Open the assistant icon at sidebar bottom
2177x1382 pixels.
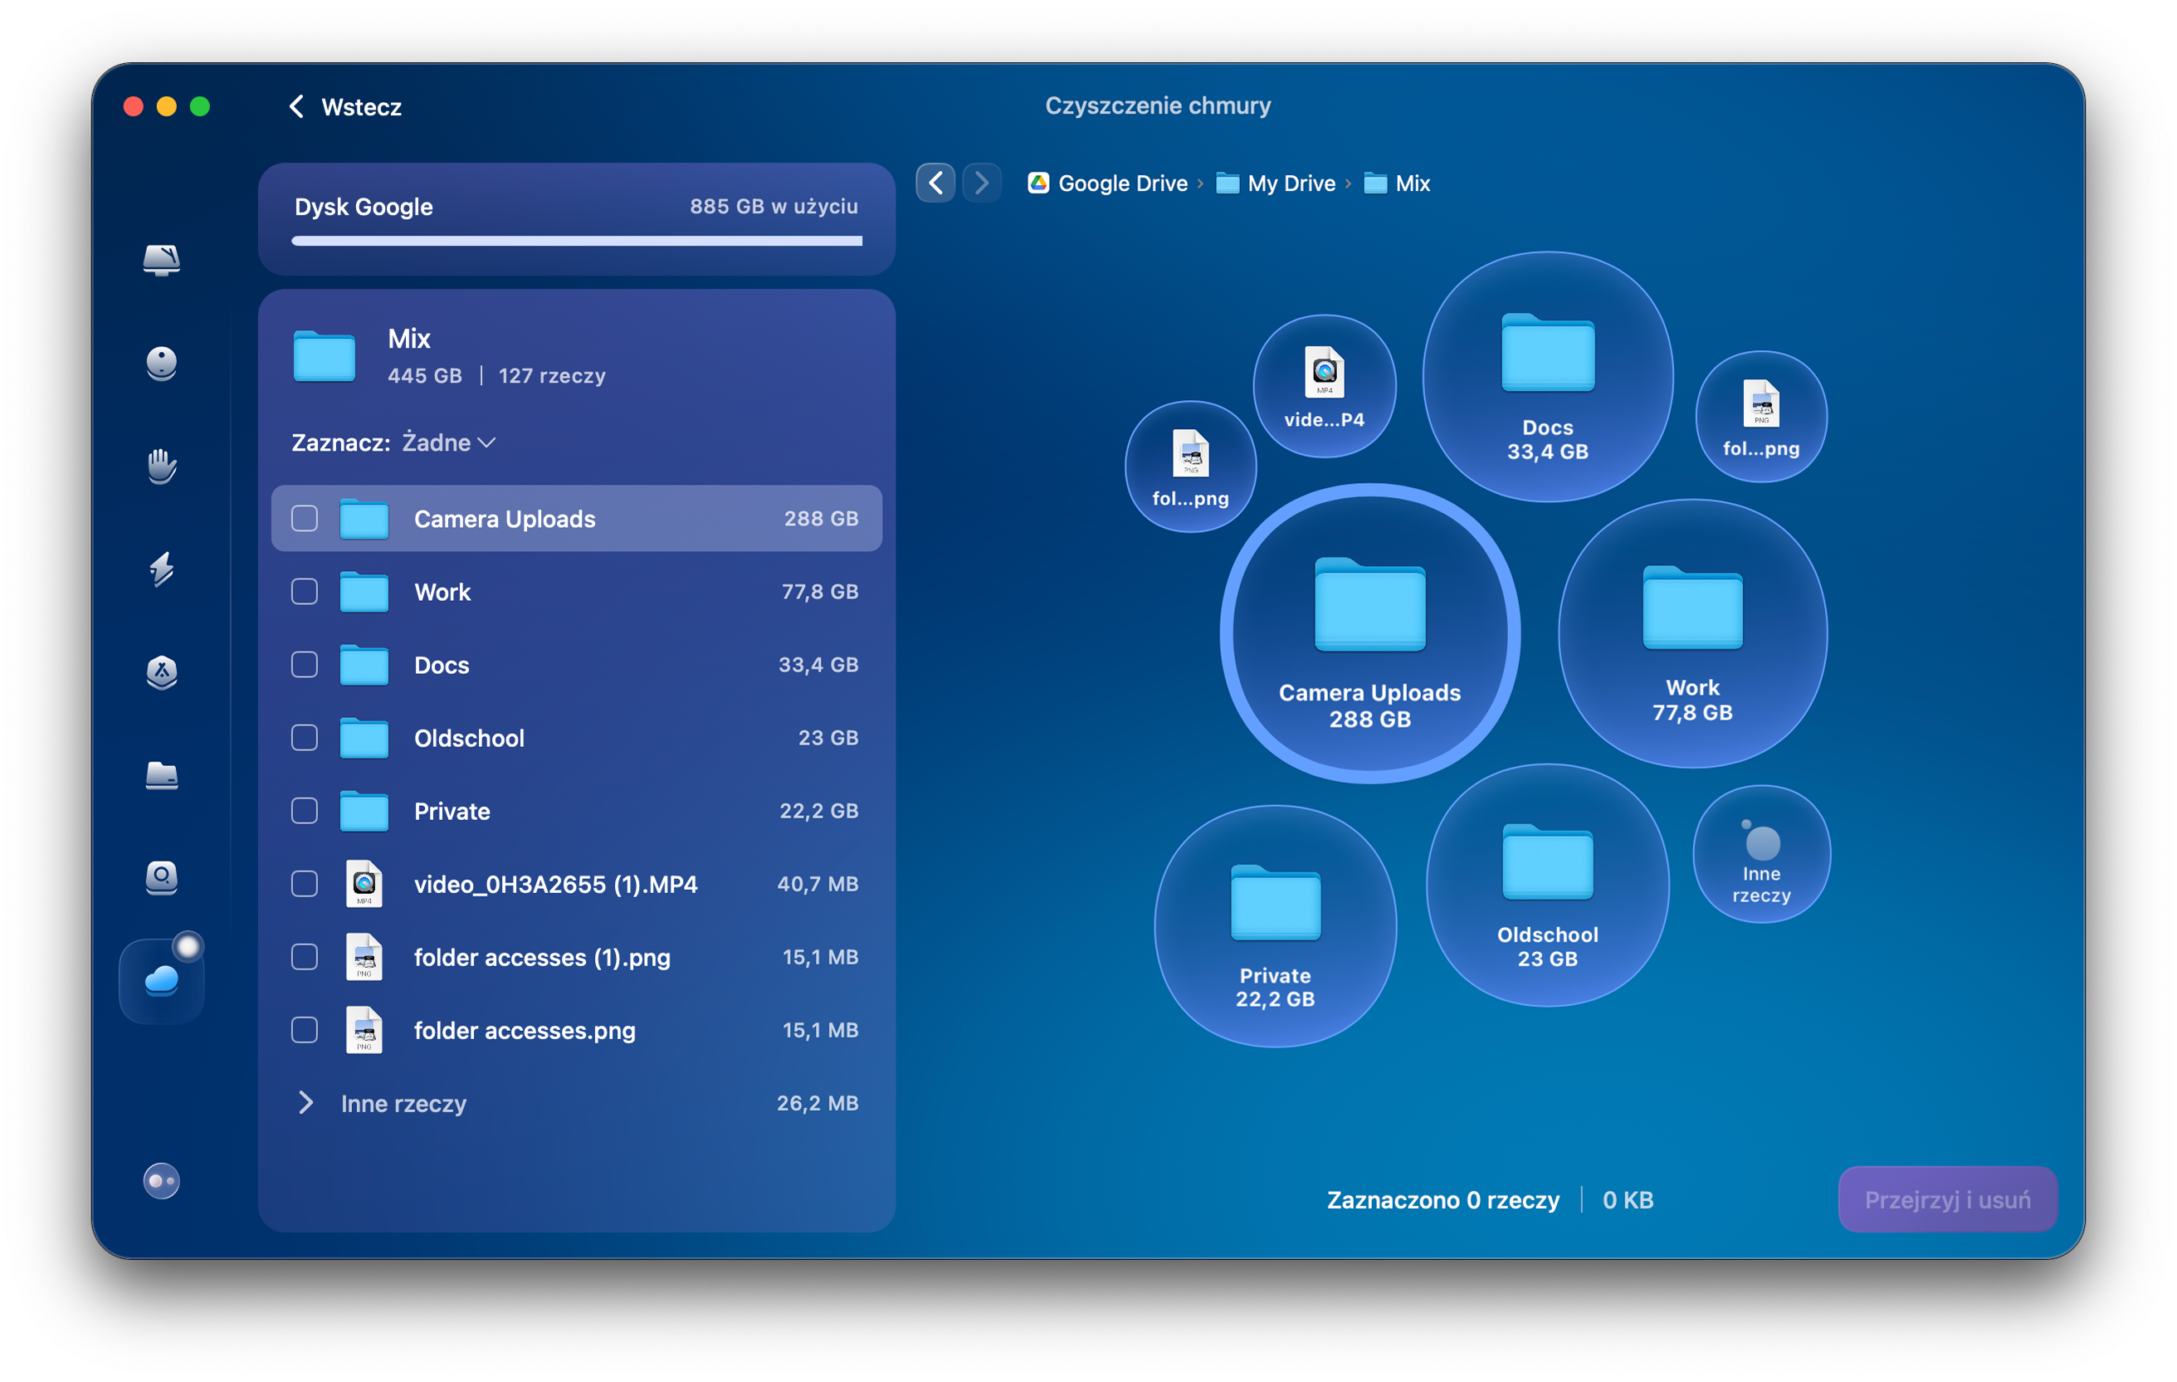pyautogui.click(x=161, y=1180)
